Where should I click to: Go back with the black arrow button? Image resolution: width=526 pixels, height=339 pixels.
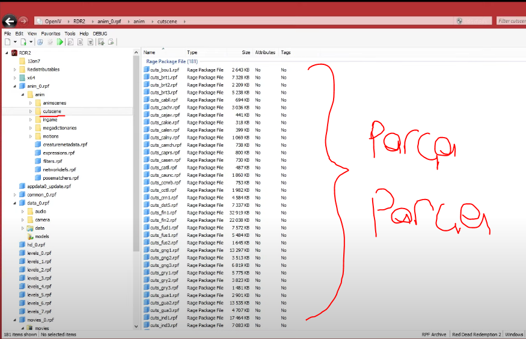click(10, 22)
